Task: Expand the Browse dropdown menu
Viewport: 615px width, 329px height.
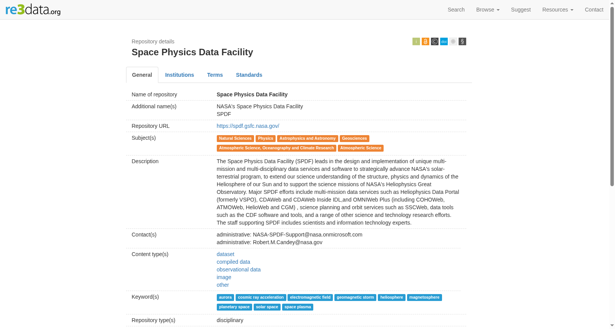Action: point(488,10)
